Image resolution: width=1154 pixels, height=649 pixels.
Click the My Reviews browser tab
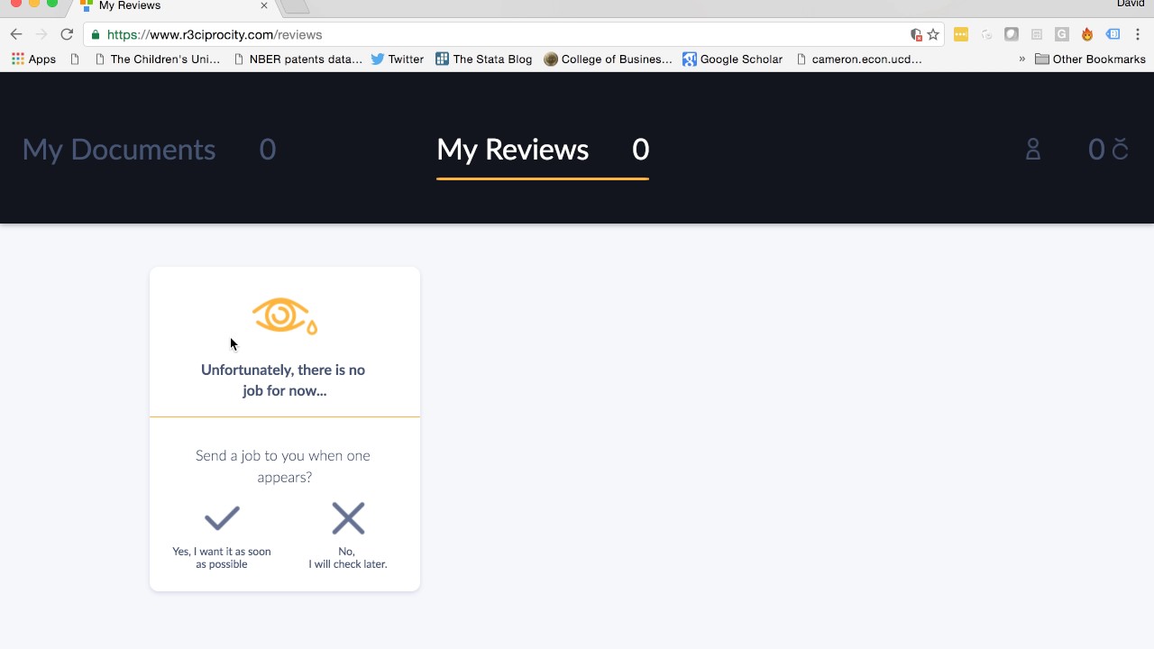[173, 6]
